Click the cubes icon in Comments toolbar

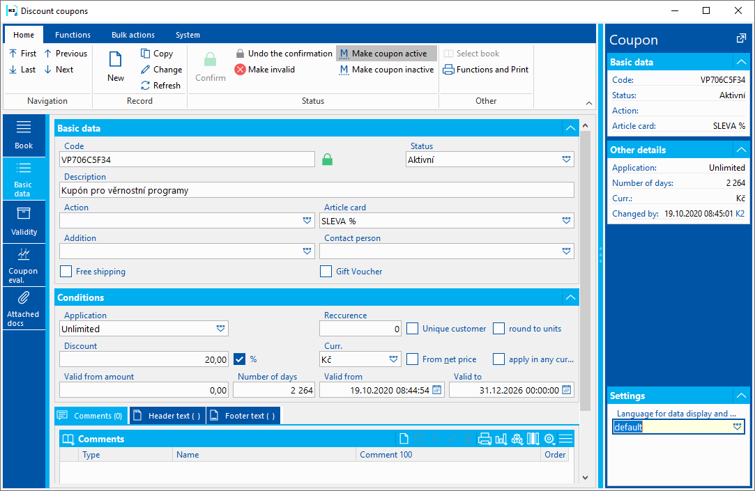pyautogui.click(x=517, y=439)
